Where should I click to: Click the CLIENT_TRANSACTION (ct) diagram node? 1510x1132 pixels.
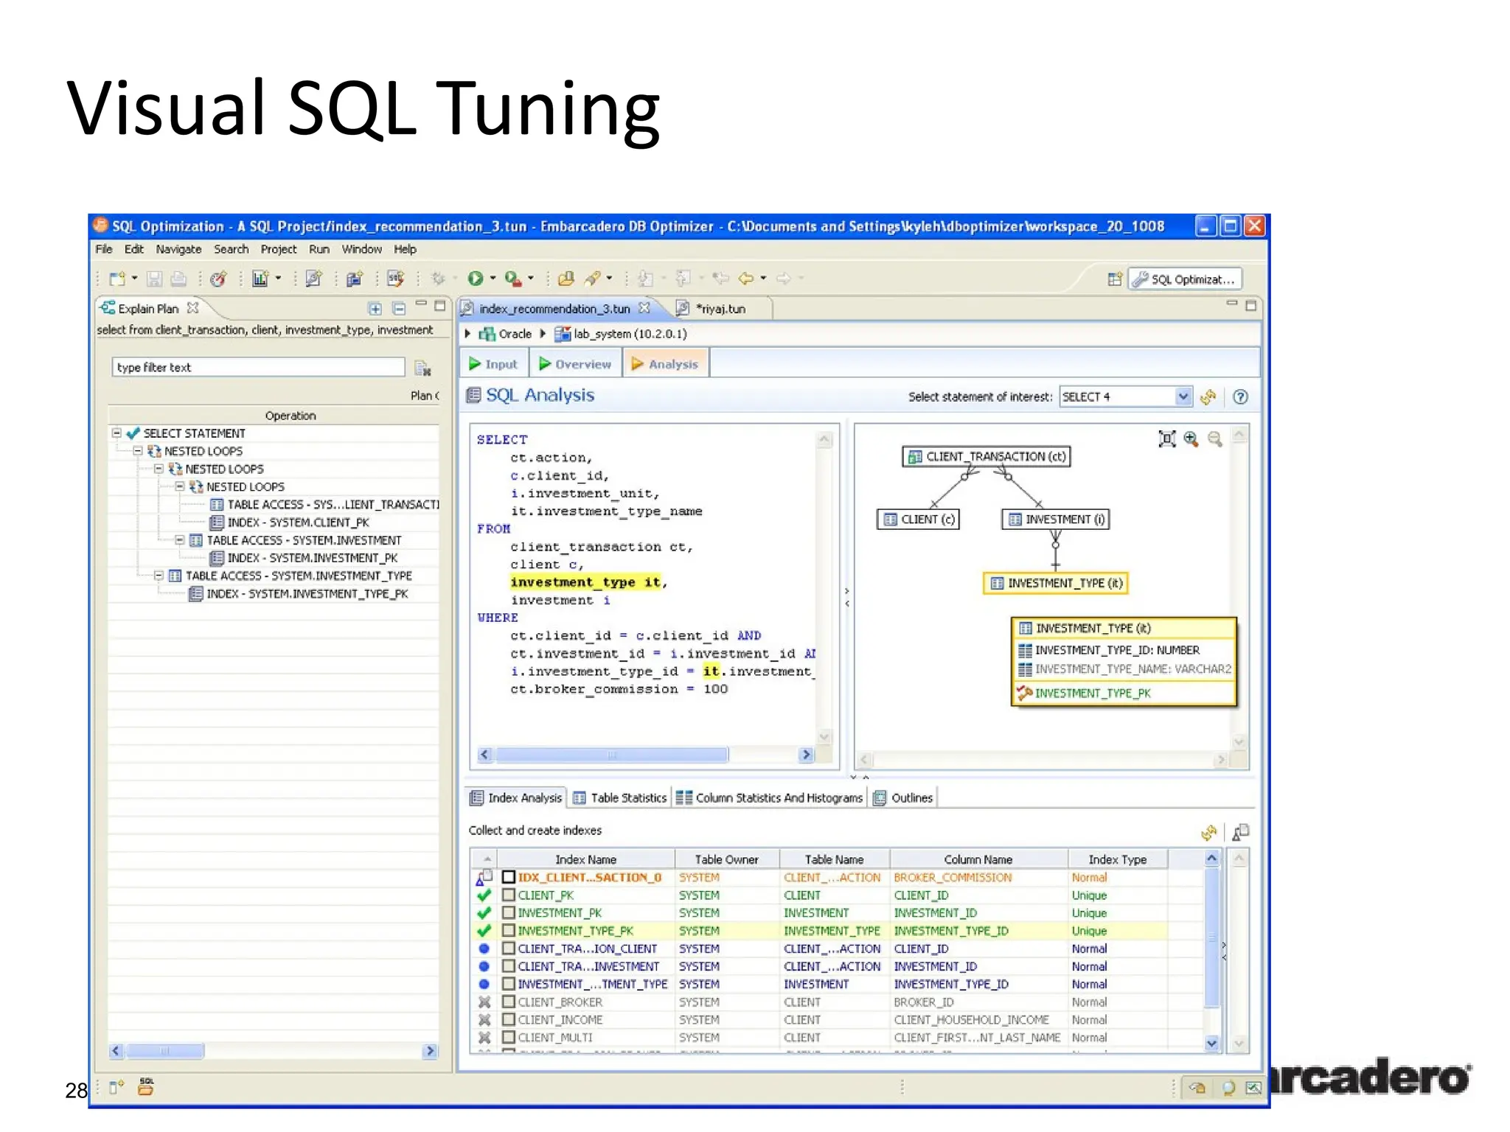(987, 456)
